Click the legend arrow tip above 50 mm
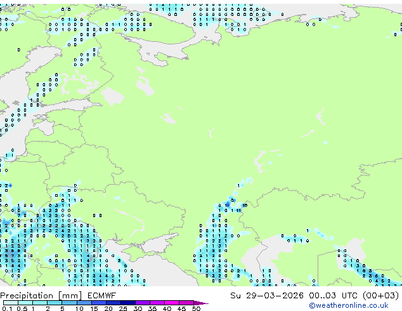This screenshot has height=311, width=402. click(201, 303)
